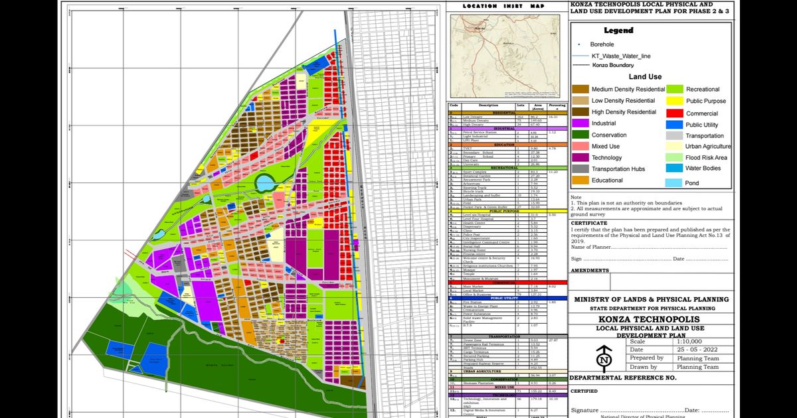Click the Educational orange legend swatch
This screenshot has width=797, height=418.
point(580,180)
